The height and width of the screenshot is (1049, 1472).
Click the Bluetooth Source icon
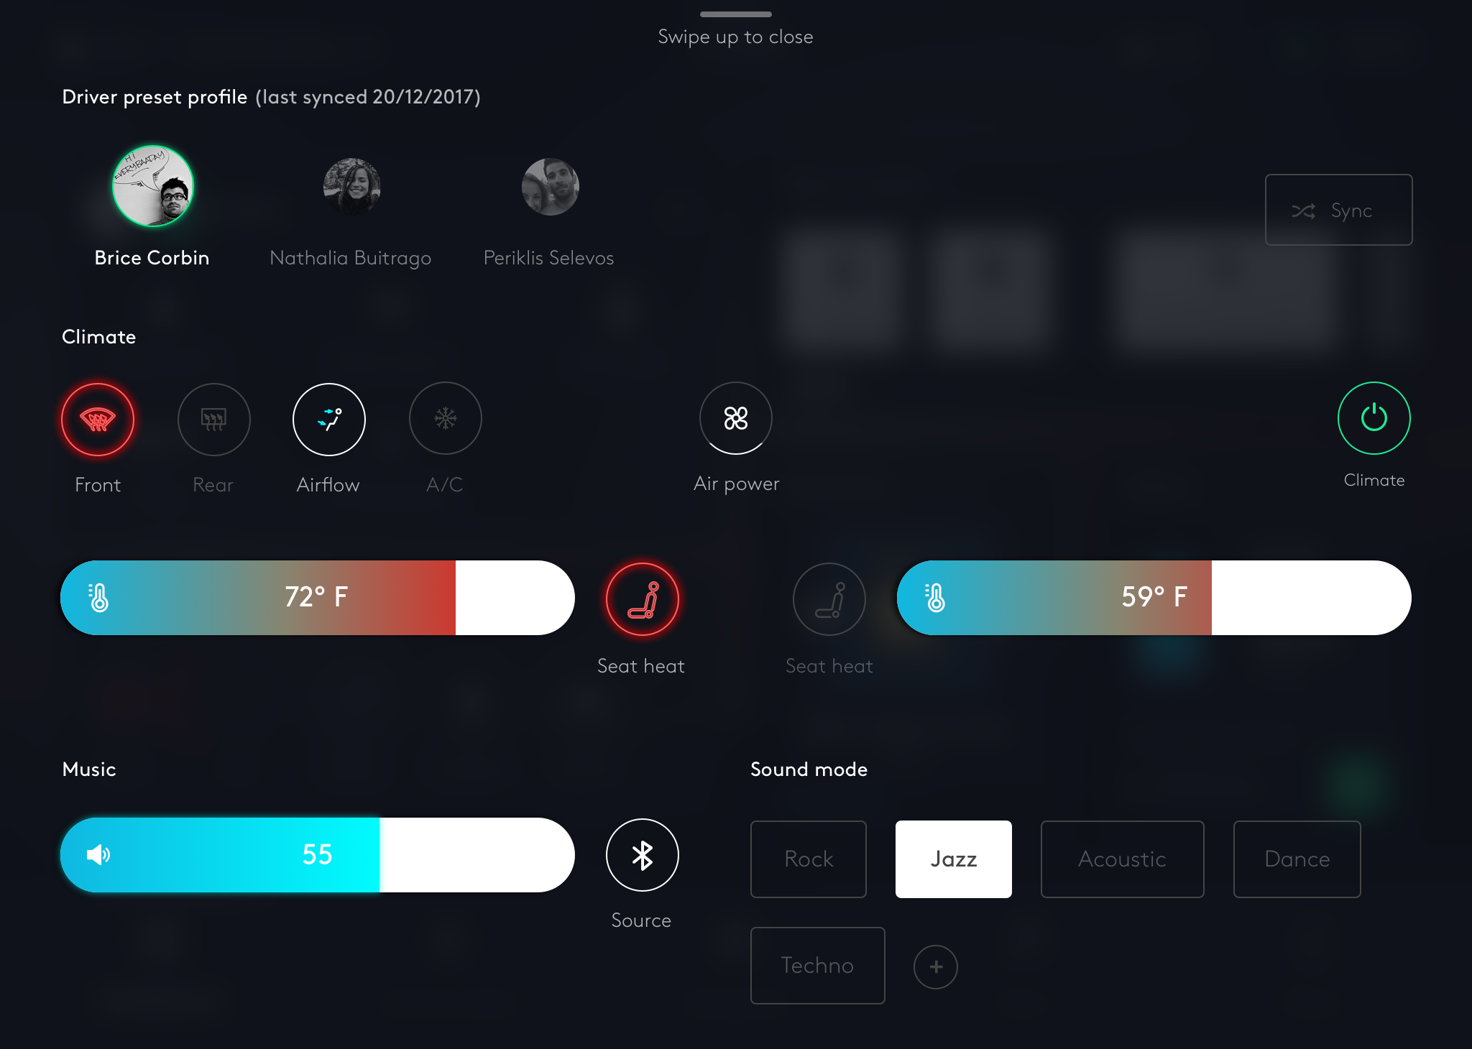pos(640,855)
